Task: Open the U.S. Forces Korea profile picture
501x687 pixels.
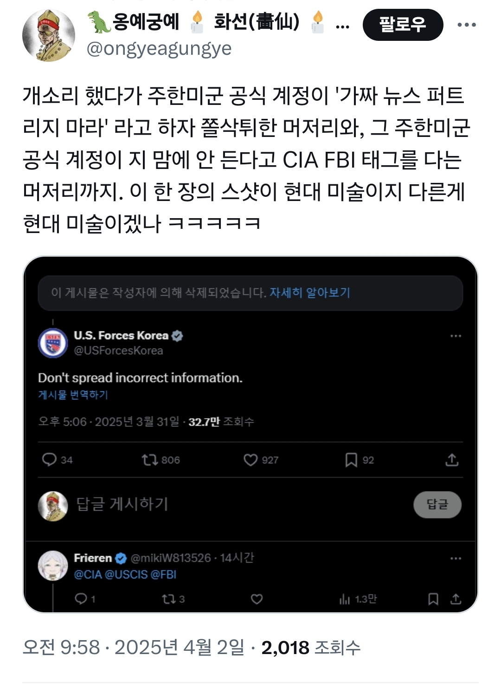Action: [x=53, y=343]
